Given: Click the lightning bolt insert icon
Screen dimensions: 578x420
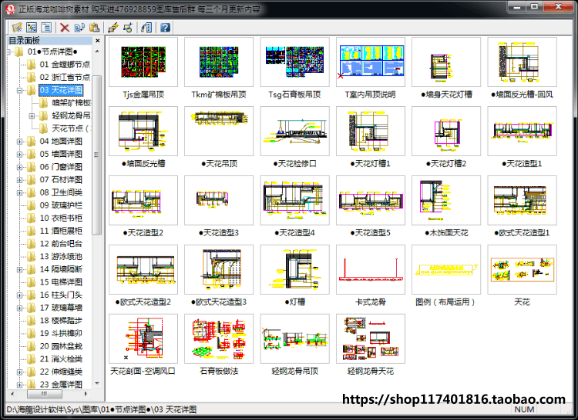Looking at the screenshot, I should point(113,27).
